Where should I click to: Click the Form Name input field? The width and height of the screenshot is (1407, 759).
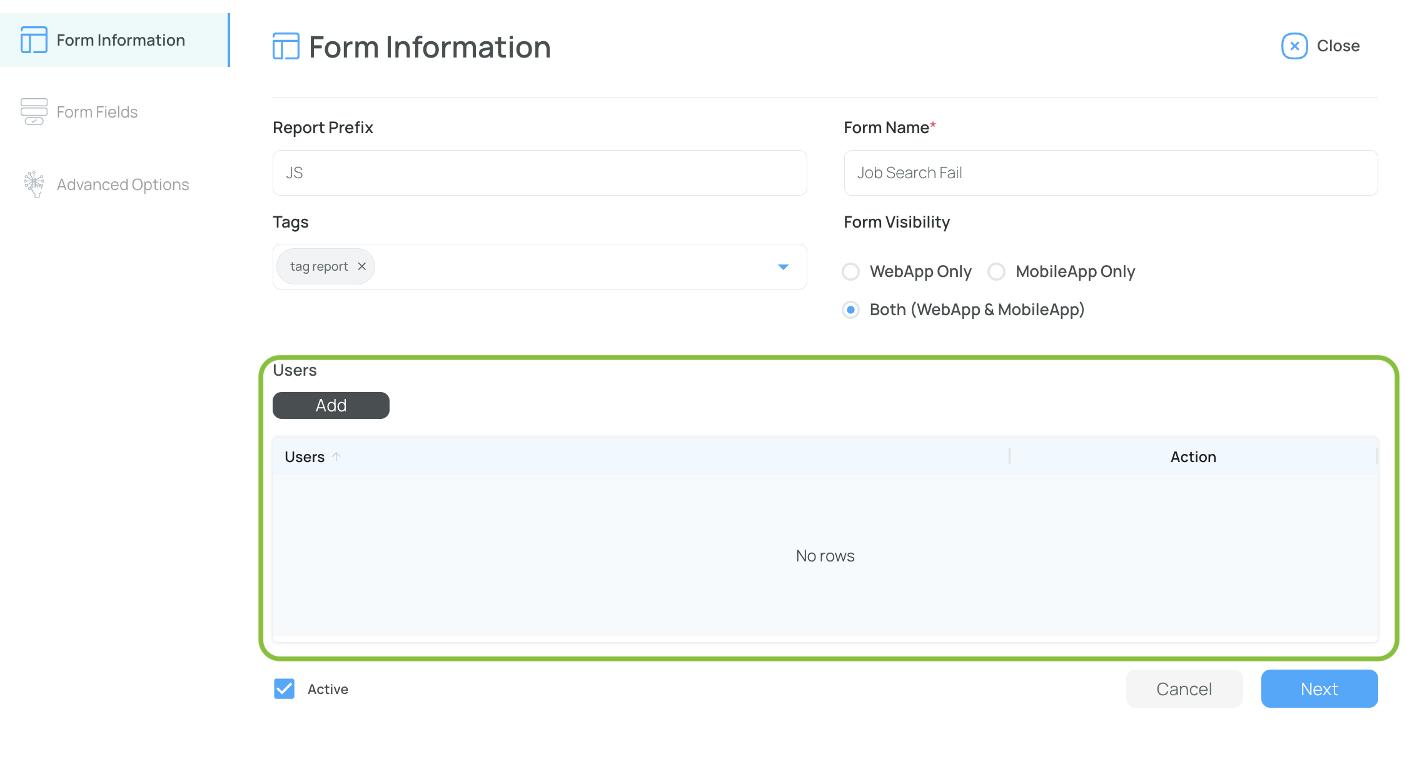(1110, 173)
